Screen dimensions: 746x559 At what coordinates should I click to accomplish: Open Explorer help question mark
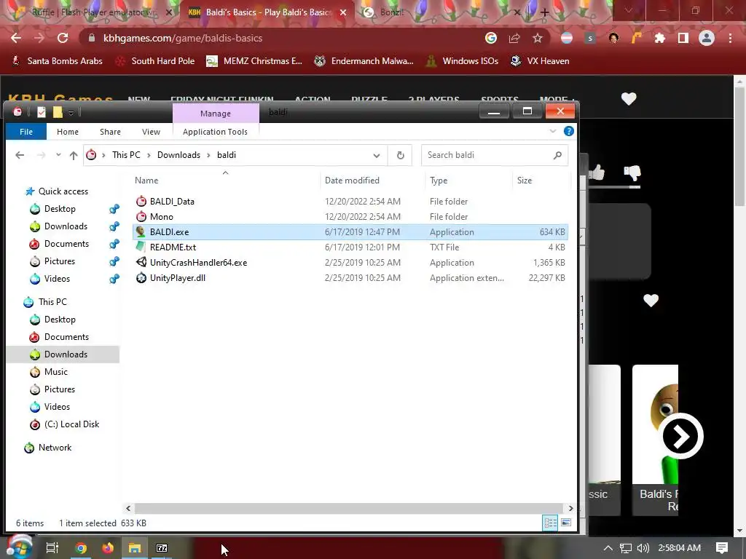[568, 131]
